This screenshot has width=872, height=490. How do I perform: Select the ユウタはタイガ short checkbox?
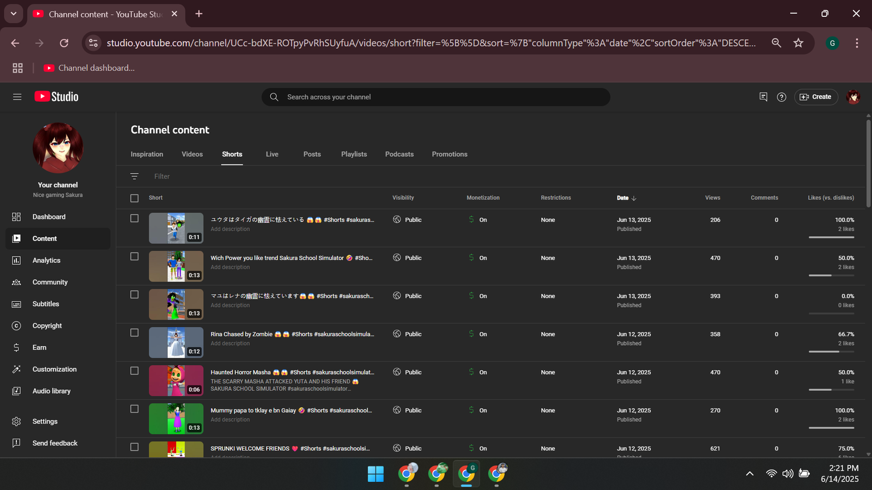135,218
